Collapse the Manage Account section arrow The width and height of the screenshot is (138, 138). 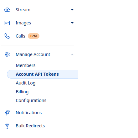(72, 54)
